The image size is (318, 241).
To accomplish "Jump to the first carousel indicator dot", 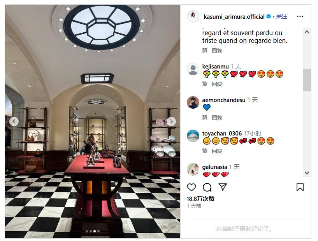I will [87, 231].
